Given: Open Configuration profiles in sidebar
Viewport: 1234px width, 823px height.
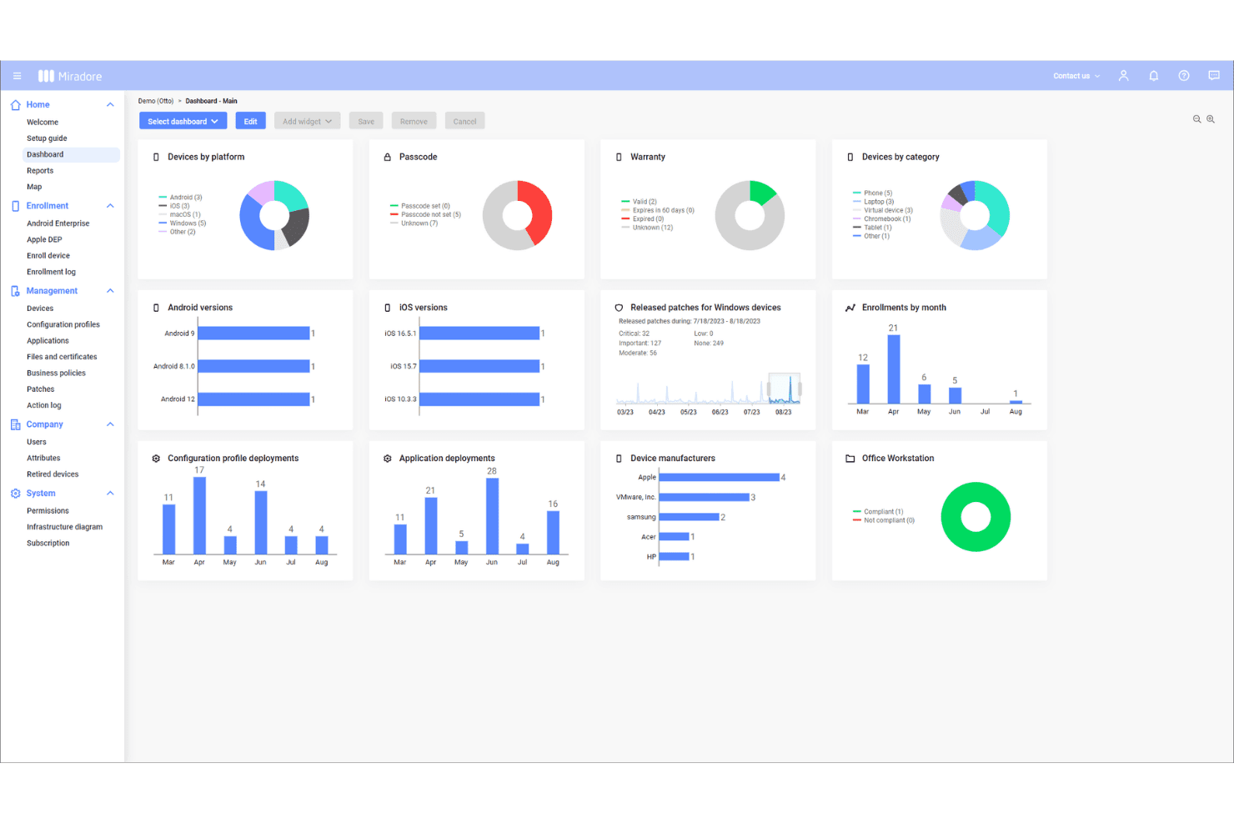Looking at the screenshot, I should click(x=63, y=324).
